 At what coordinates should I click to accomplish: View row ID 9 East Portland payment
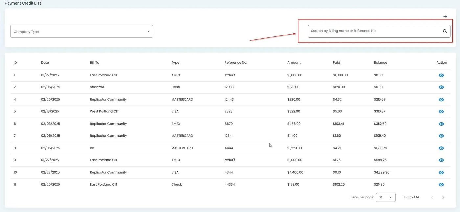click(441, 160)
